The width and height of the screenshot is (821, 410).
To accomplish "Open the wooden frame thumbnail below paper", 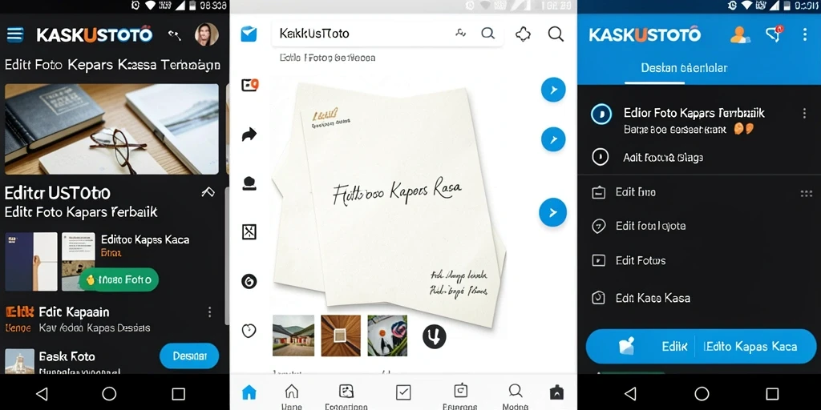I will 341,336.
